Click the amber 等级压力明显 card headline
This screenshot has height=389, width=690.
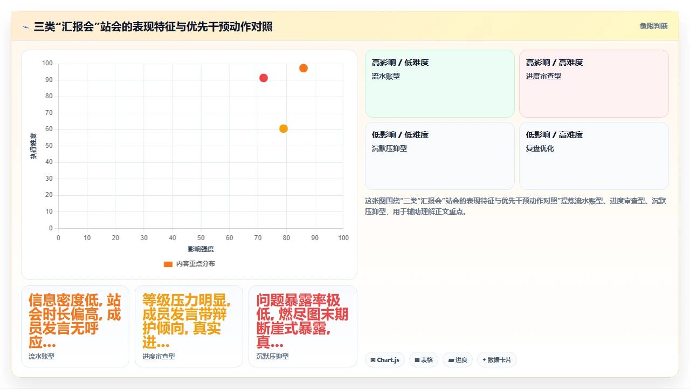[x=187, y=321]
